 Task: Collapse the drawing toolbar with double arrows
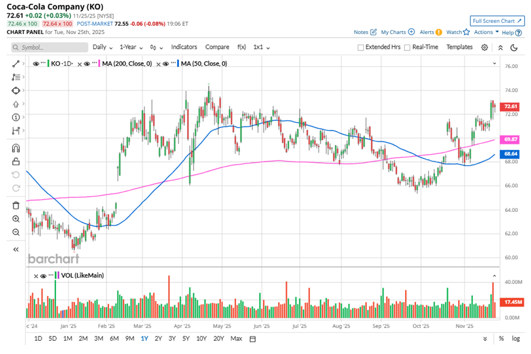(15, 250)
